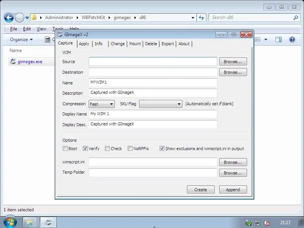Click the gimagex.exe file name
The image size is (304, 228).
(30, 62)
